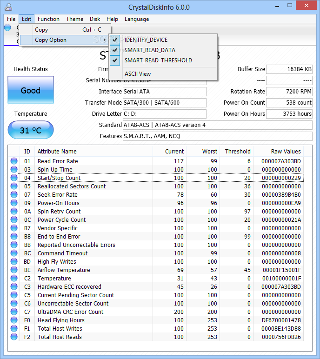
Task: Click the Power On Hours value 3753 hours
Action: pos(289,114)
